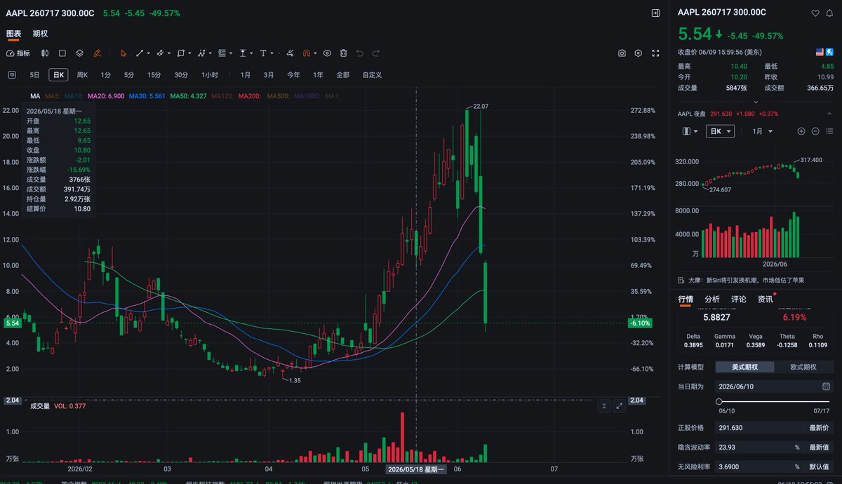
Task: Open the 1D interval icon button
Action: coord(11,75)
